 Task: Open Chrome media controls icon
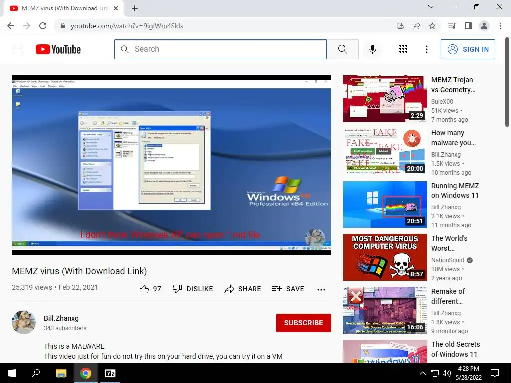click(x=452, y=26)
